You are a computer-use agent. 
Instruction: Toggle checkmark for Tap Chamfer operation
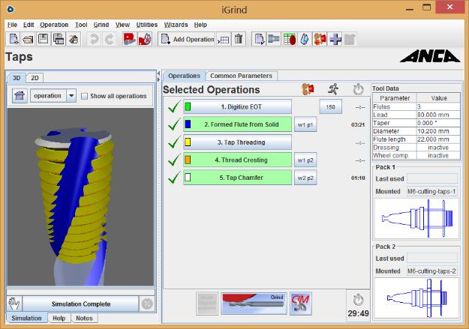coord(174,178)
